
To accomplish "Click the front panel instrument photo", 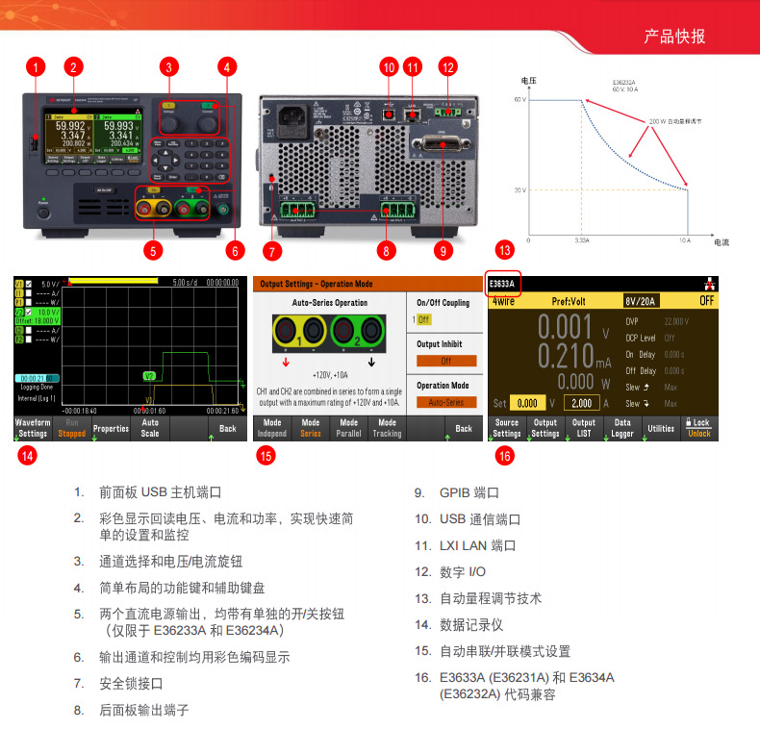I will 133,164.
